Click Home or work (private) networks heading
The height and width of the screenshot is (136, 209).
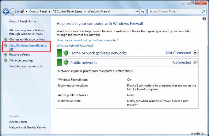pos(98,53)
